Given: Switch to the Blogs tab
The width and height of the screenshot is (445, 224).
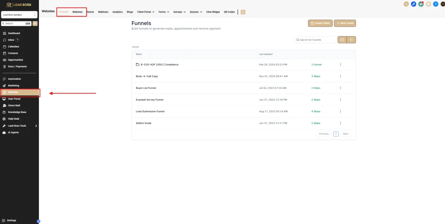Looking at the screenshot, I should (x=130, y=12).
